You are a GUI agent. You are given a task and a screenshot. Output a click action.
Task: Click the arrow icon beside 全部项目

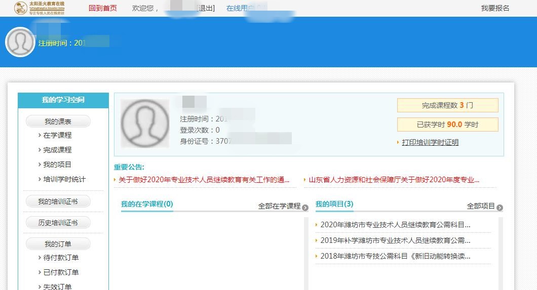(500, 208)
